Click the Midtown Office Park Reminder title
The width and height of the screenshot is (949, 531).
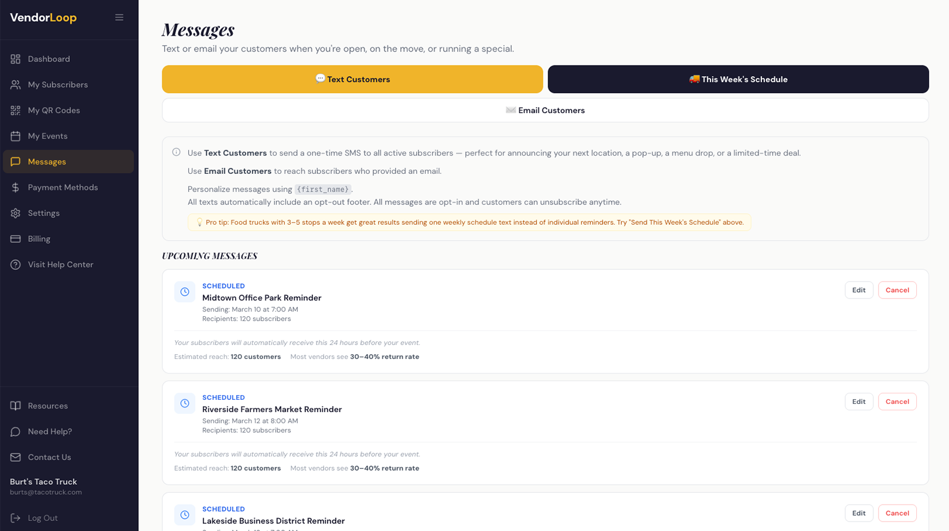tap(261, 298)
